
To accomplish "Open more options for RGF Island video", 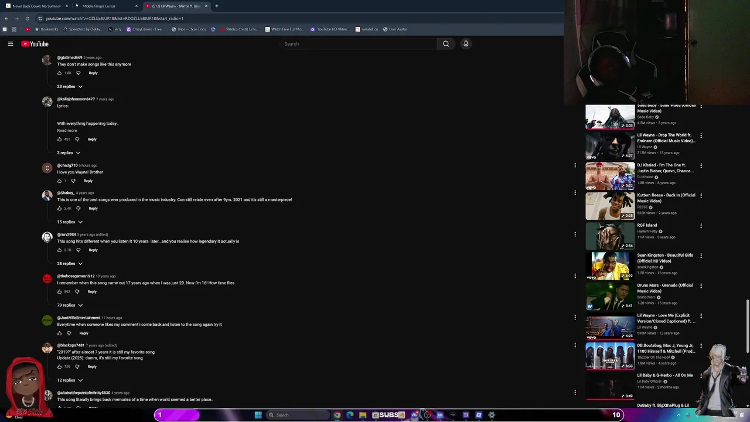I will click(x=701, y=226).
